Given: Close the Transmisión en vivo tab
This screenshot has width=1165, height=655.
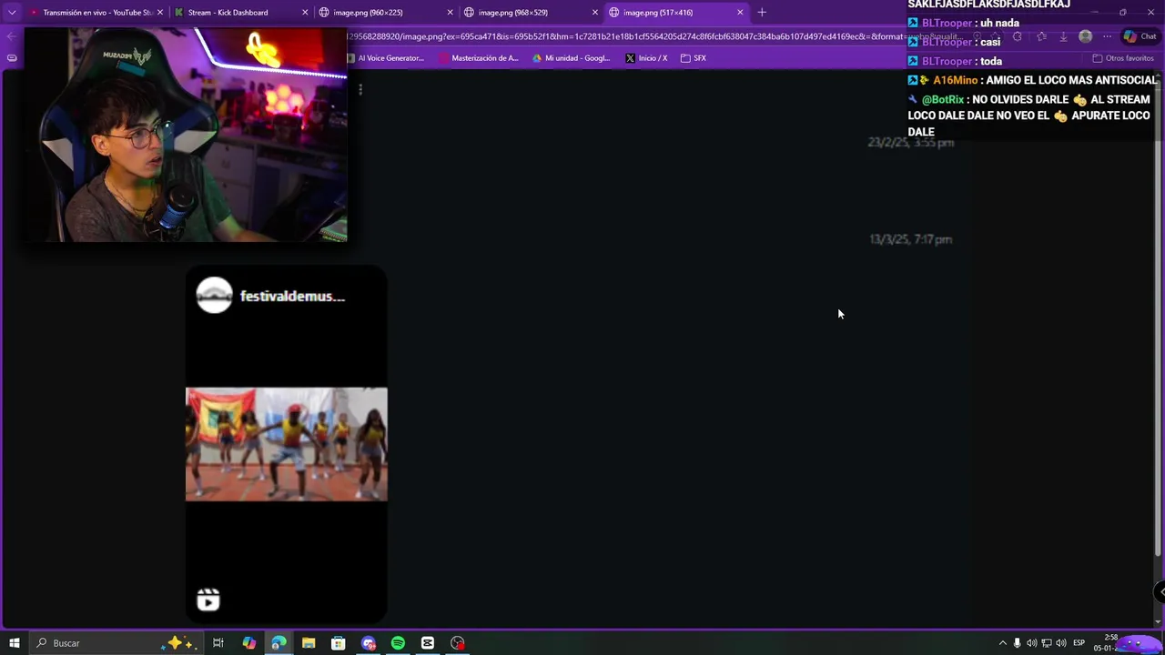Looking at the screenshot, I should (160, 13).
